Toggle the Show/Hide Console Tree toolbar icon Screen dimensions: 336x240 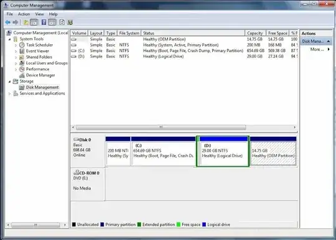34,22
